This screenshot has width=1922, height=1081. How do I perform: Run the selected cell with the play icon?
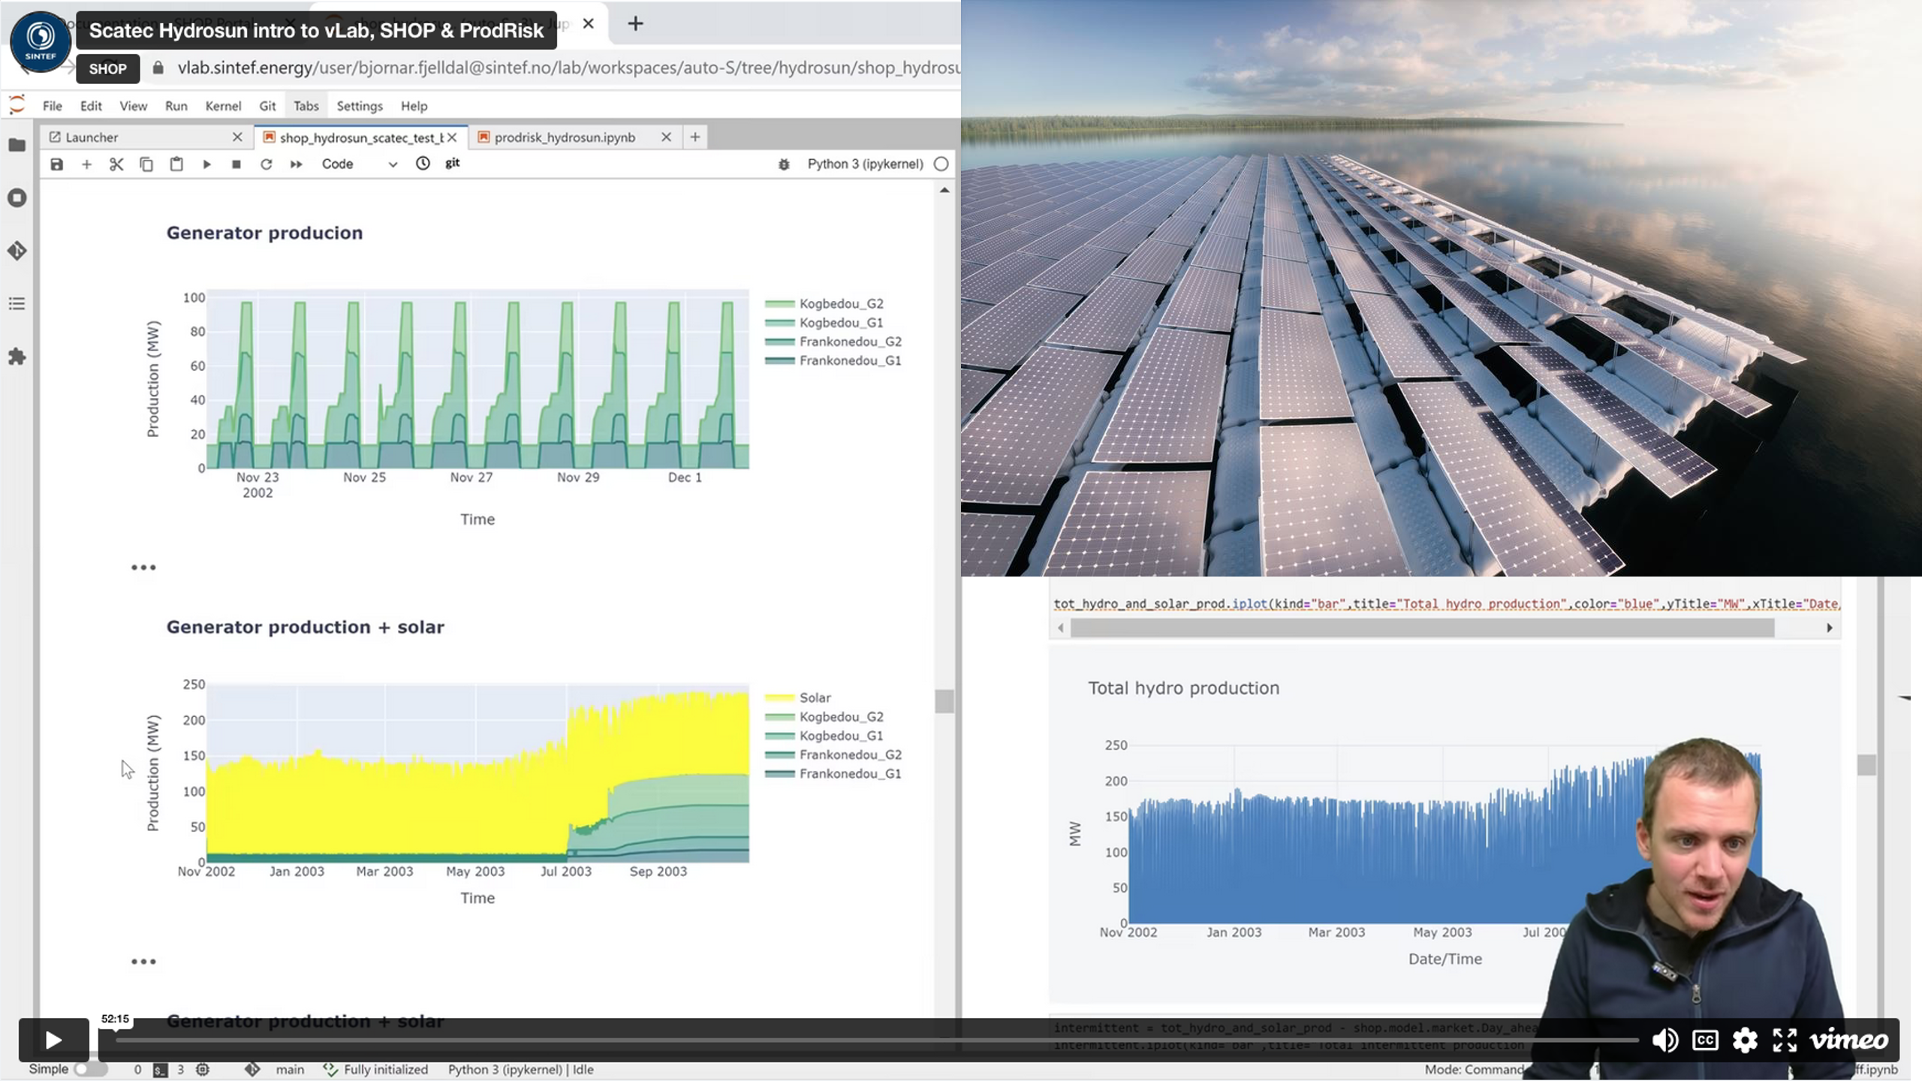[207, 164]
